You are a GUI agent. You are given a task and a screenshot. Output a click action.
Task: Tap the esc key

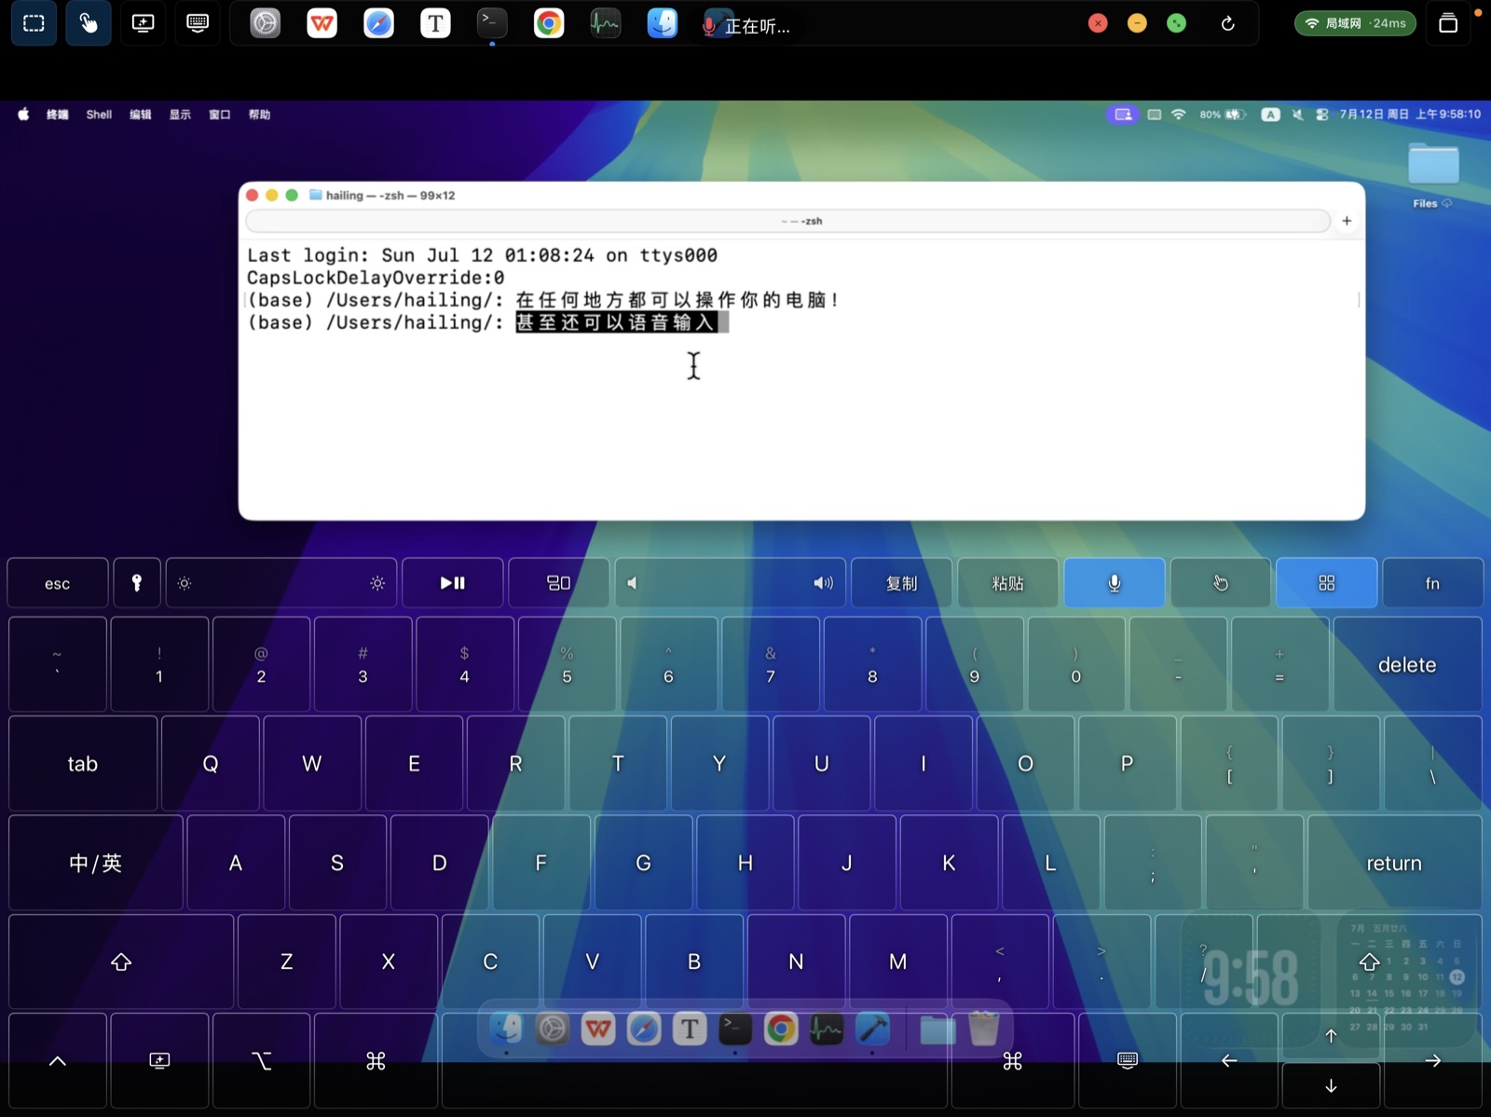(58, 583)
